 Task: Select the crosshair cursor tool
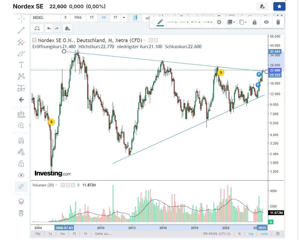click(21, 18)
